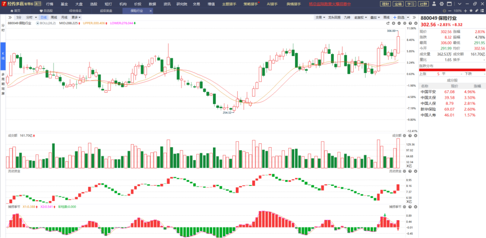
Task: Open the 交易 dropdown in chart toolbar
Action: tap(319, 17)
